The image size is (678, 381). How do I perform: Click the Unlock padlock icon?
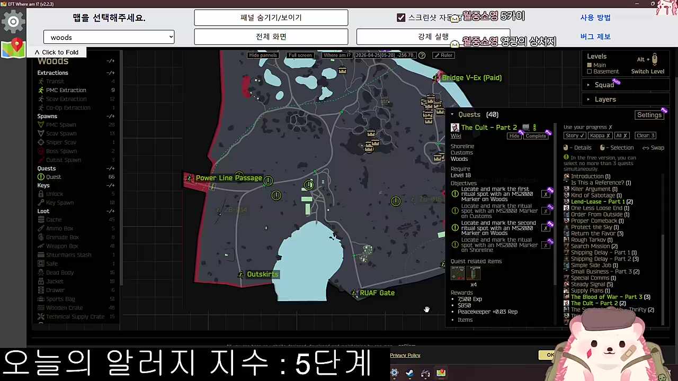(41, 194)
